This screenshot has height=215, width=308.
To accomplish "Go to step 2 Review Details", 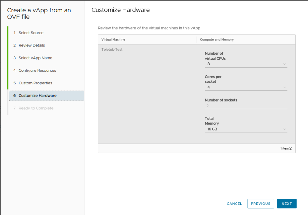I will pos(29,45).
